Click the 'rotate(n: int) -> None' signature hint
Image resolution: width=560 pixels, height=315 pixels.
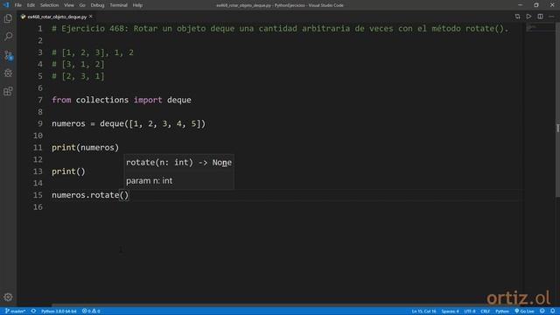[x=178, y=163]
